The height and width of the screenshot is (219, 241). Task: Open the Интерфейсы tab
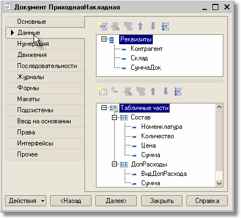coord(45,143)
